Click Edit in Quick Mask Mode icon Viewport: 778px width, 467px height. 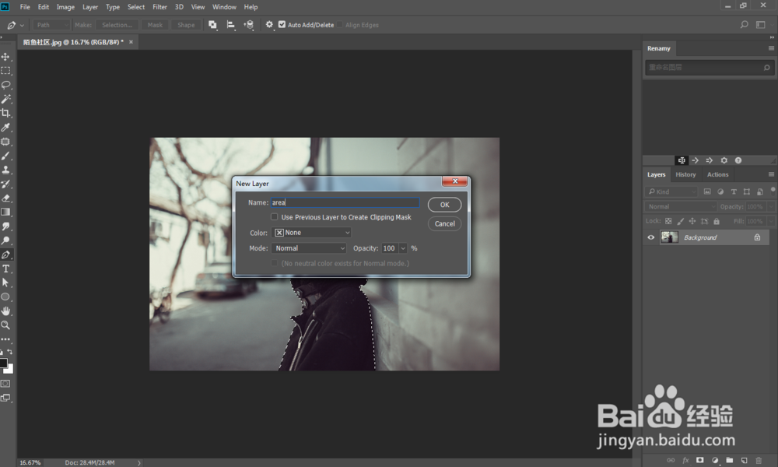coord(5,384)
